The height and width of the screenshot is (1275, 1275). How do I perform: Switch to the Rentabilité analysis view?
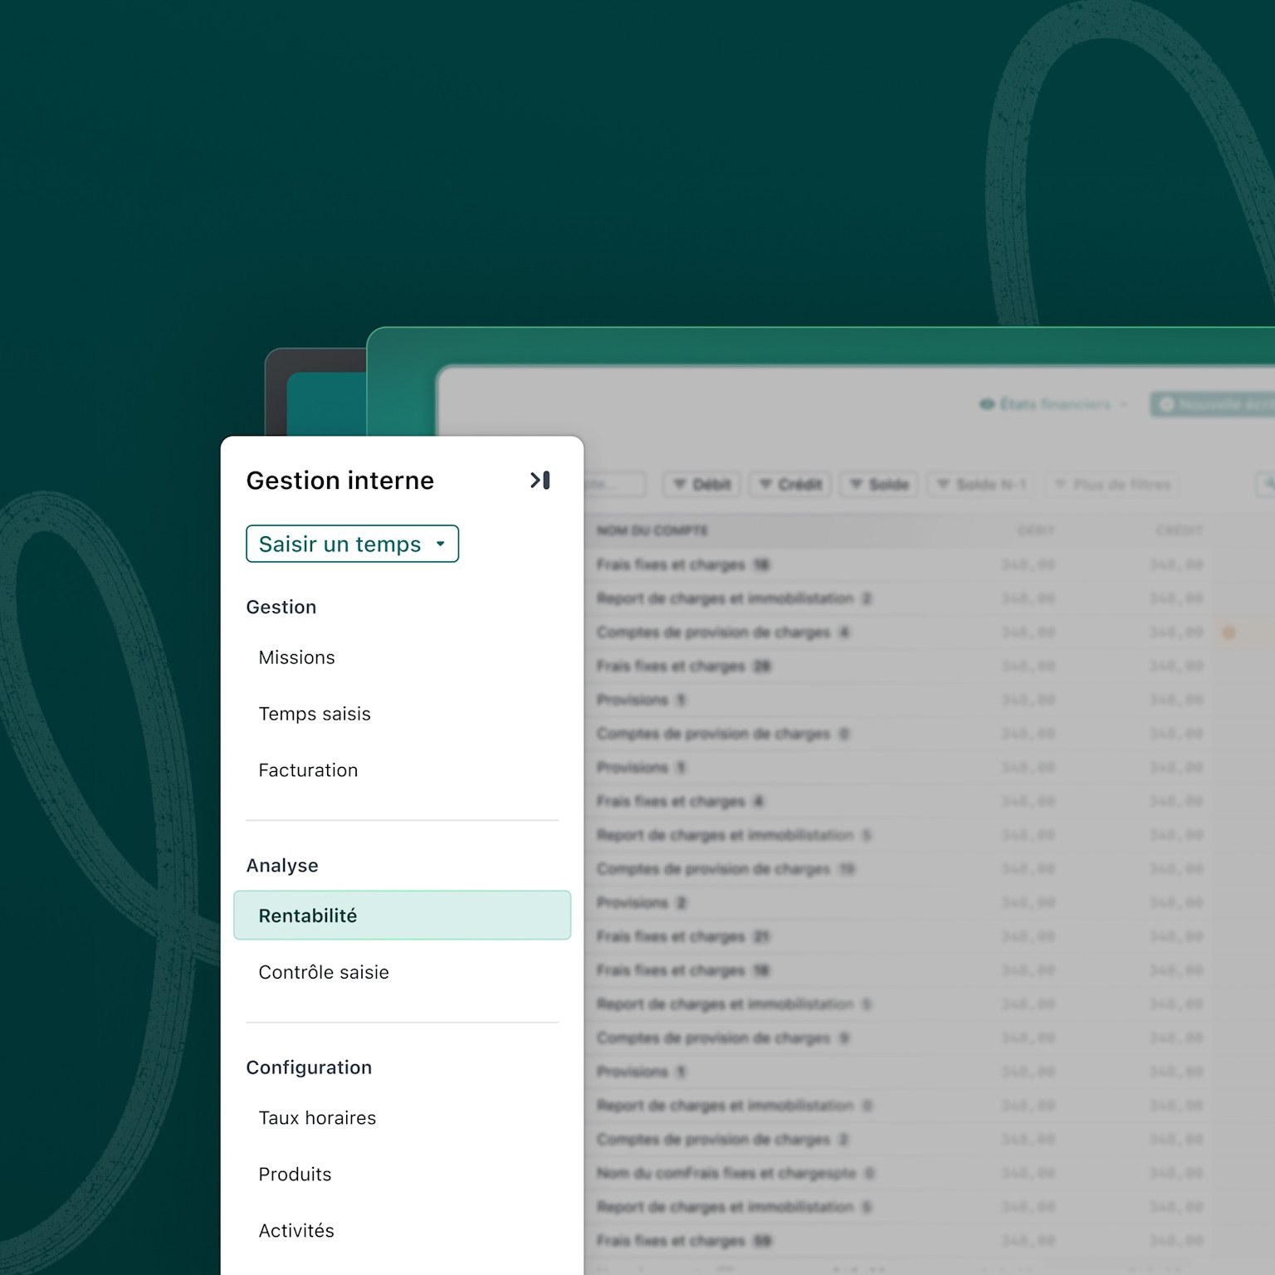tap(308, 916)
